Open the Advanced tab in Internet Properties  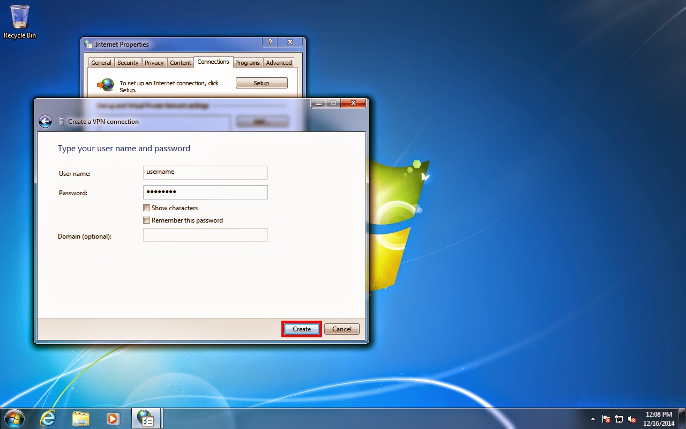[x=279, y=62]
